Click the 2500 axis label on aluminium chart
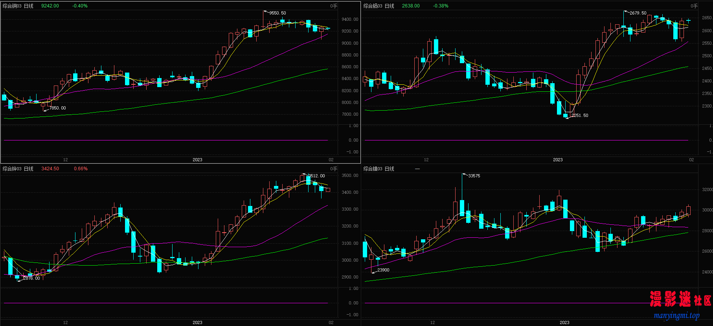Image resolution: width=713 pixels, height=326 pixels. [707, 56]
